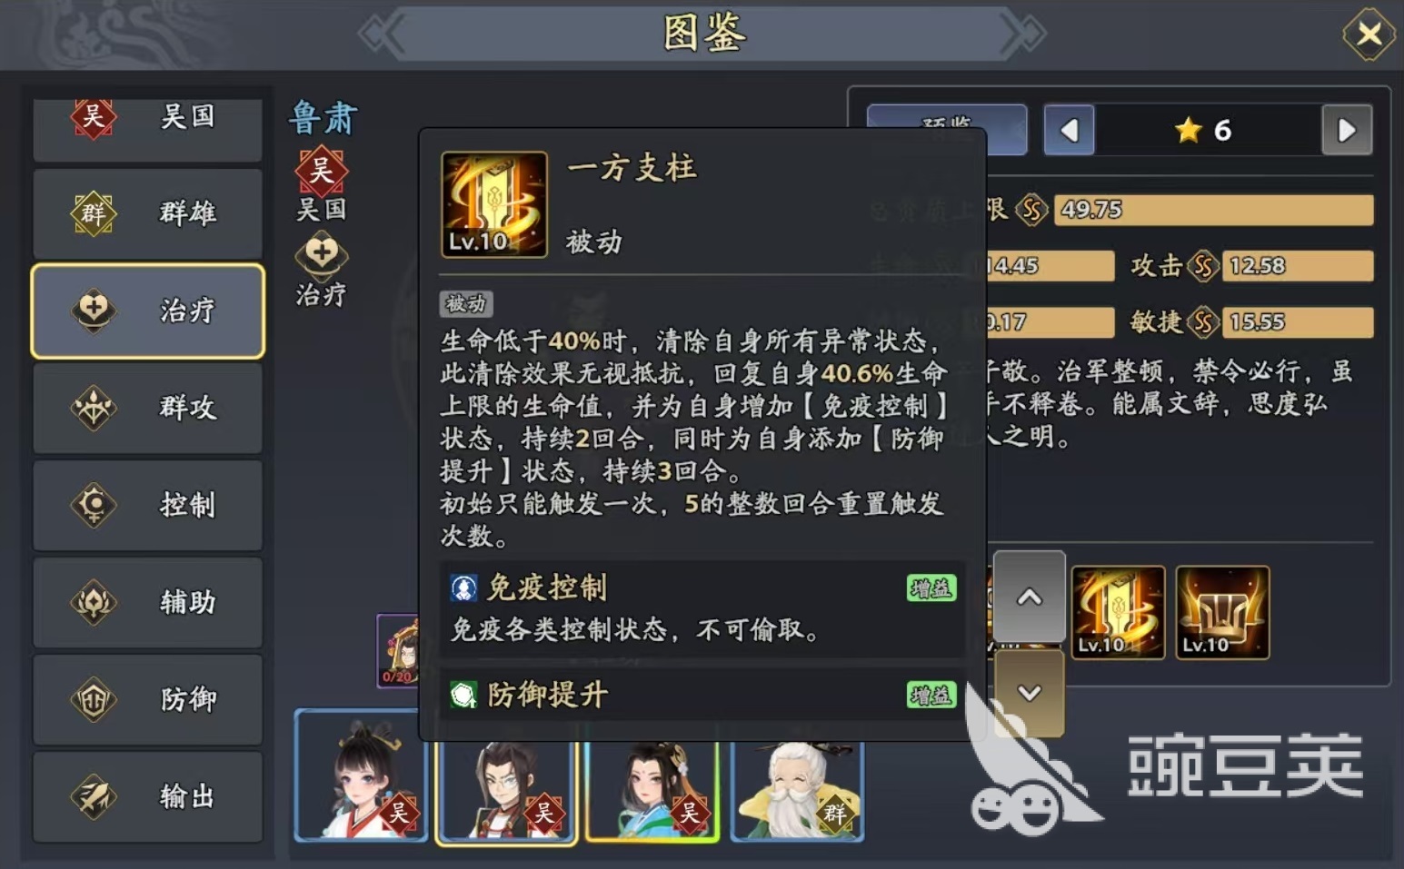The height and width of the screenshot is (869, 1404).
Task: Select the 群雄 faction filter
Action: click(x=147, y=213)
